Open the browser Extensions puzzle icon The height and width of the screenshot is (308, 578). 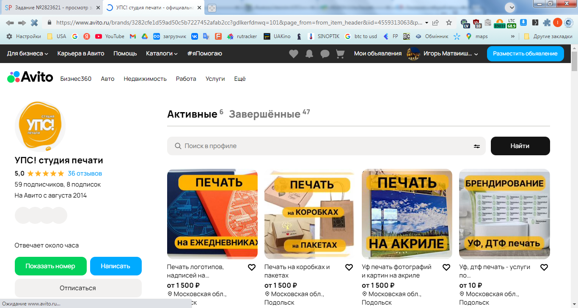[547, 22]
